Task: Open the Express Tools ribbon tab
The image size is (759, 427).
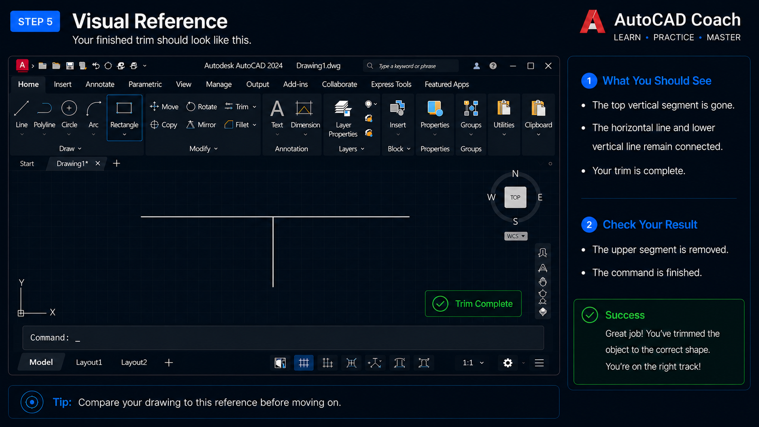Action: (x=391, y=84)
